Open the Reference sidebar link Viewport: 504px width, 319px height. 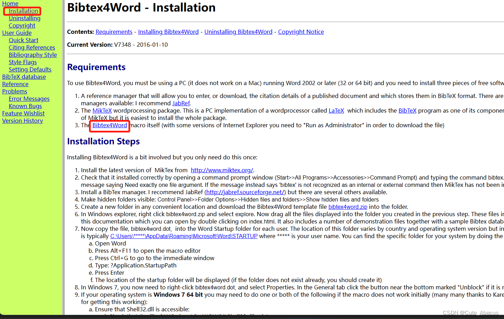tap(15, 84)
